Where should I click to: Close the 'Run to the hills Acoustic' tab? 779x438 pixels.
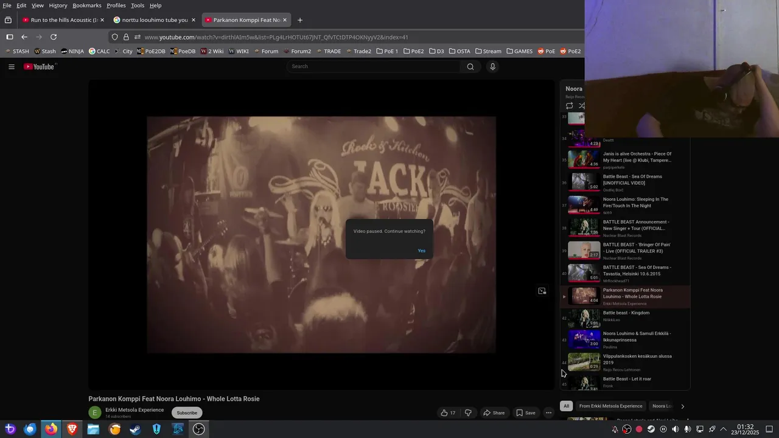(102, 20)
